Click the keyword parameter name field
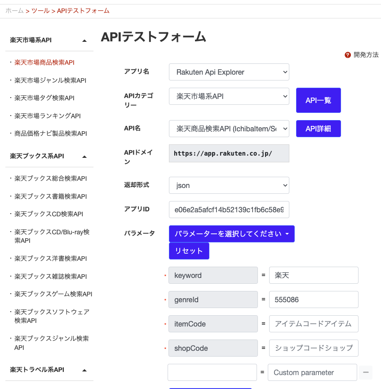This screenshot has height=389, width=381. pos(213,275)
